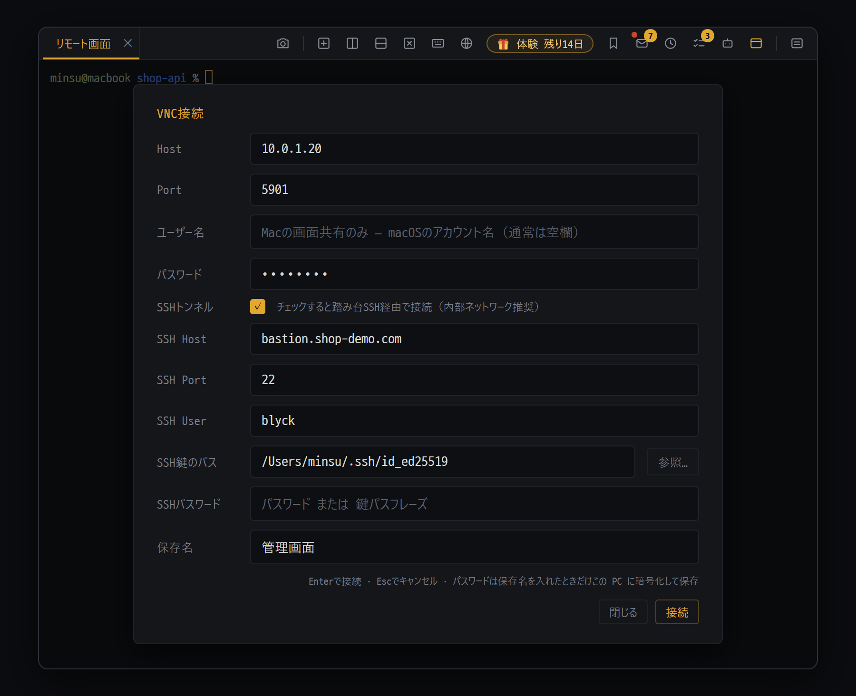The height and width of the screenshot is (696, 856).
Task: Split the pane vertically into columns
Action: pos(352,44)
